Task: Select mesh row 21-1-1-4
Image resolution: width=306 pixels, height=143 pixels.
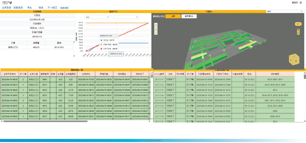Action: click(224, 96)
